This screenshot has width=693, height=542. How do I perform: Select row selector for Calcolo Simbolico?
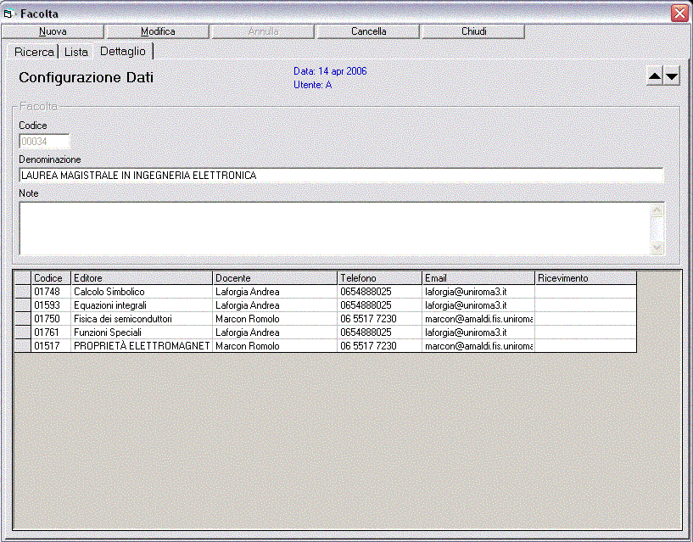[23, 292]
